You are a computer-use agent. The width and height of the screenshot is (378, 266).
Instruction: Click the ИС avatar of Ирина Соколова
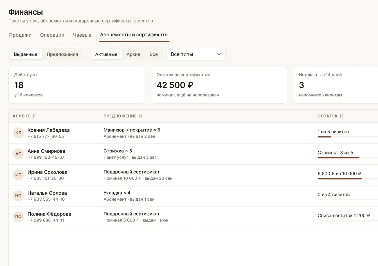coord(18,175)
